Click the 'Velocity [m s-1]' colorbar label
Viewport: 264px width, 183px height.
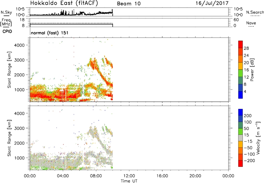(258, 138)
